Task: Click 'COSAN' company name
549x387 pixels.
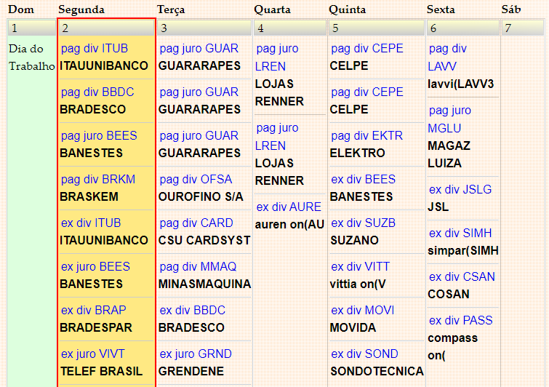Action: click(449, 294)
